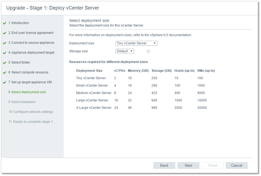Open the Storage size Default dropdown
261x176 pixels.
[125, 51]
